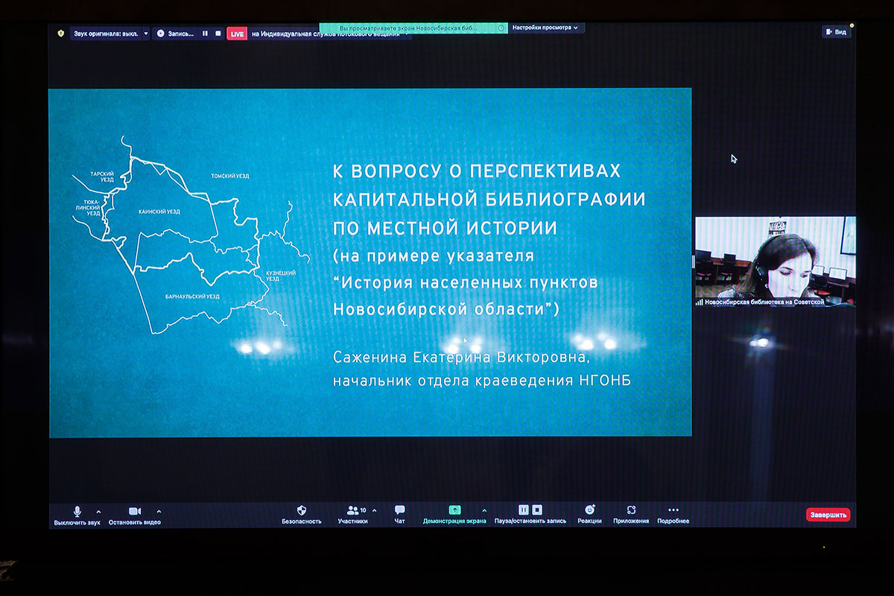Image resolution: width=894 pixels, height=596 pixels.
Task: Expand video options arrow beside camera
Action: pos(159,511)
